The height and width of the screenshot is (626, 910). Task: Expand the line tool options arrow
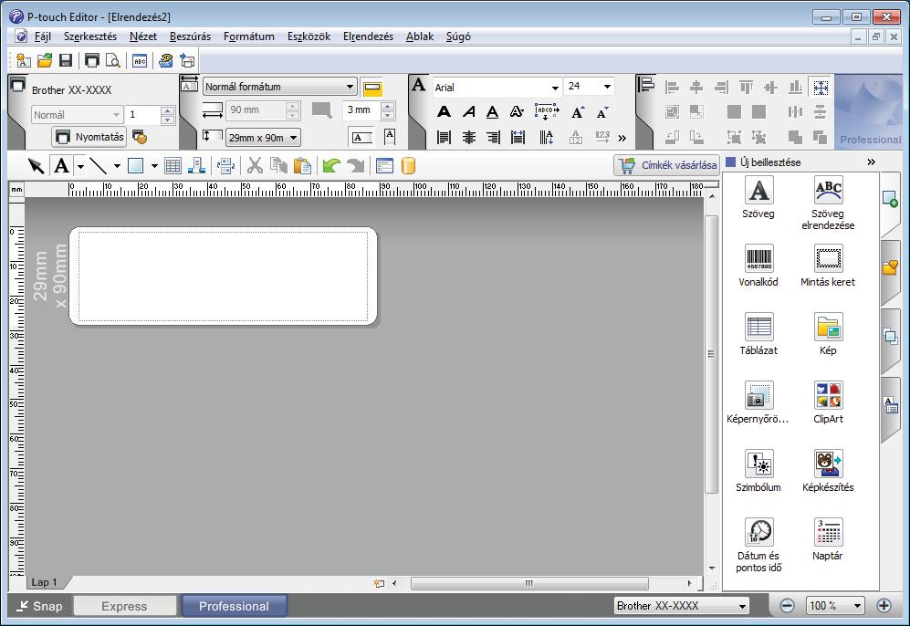click(x=117, y=166)
